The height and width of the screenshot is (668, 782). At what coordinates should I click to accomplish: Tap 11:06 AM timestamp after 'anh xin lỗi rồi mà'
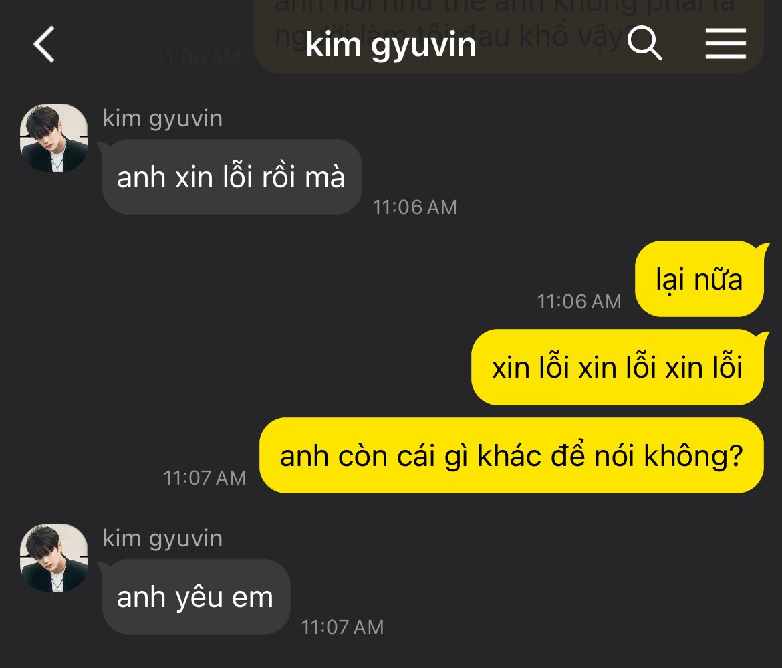point(415,207)
